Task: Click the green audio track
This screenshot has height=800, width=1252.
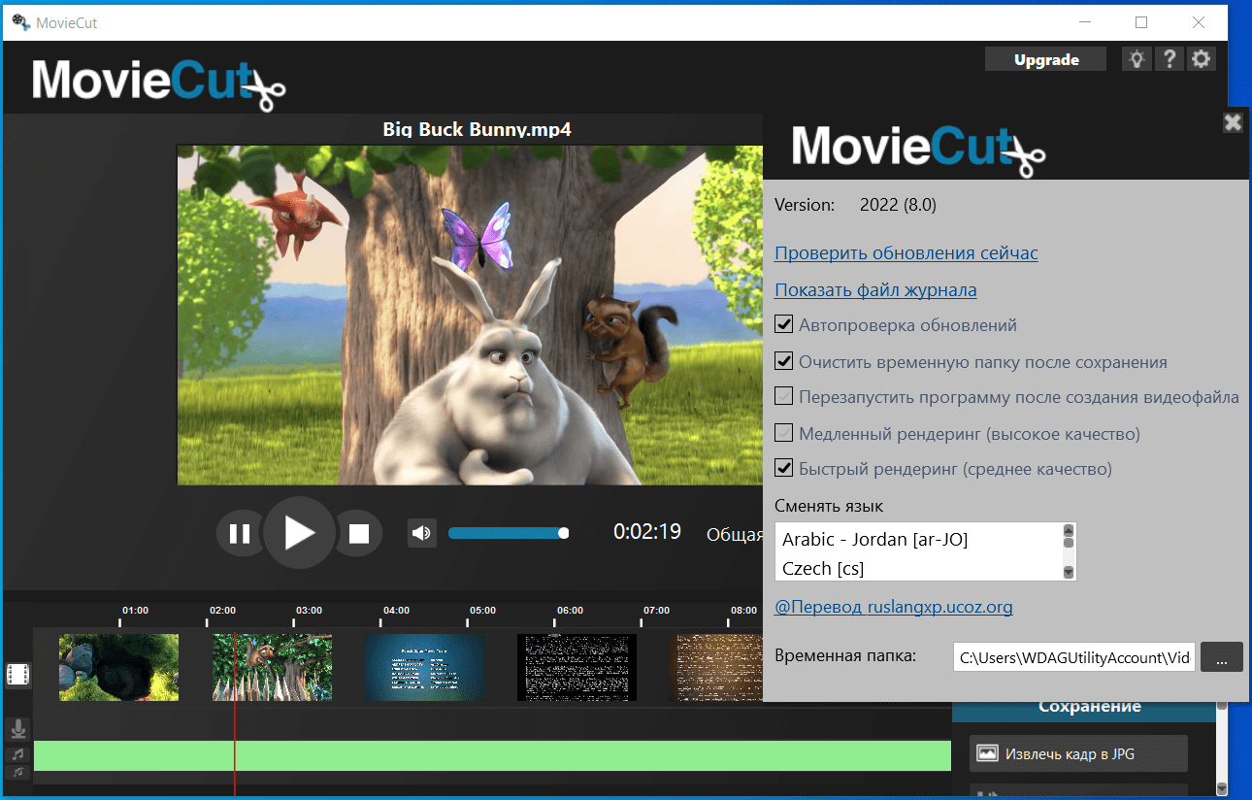Action: click(x=492, y=756)
